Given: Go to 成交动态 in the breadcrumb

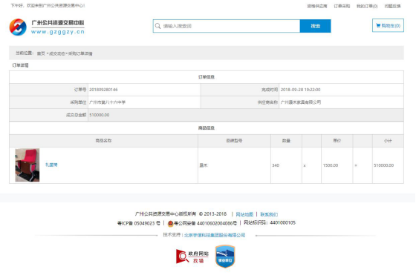Looking at the screenshot, I should coord(57,53).
